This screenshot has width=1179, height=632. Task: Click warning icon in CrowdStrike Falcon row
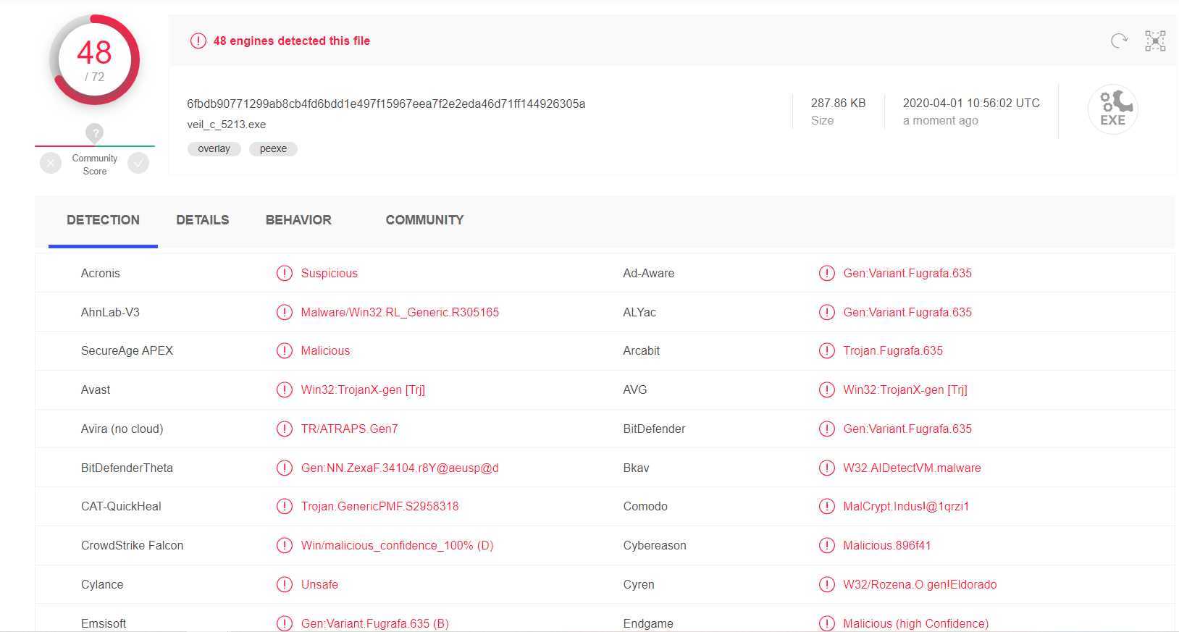(x=285, y=545)
